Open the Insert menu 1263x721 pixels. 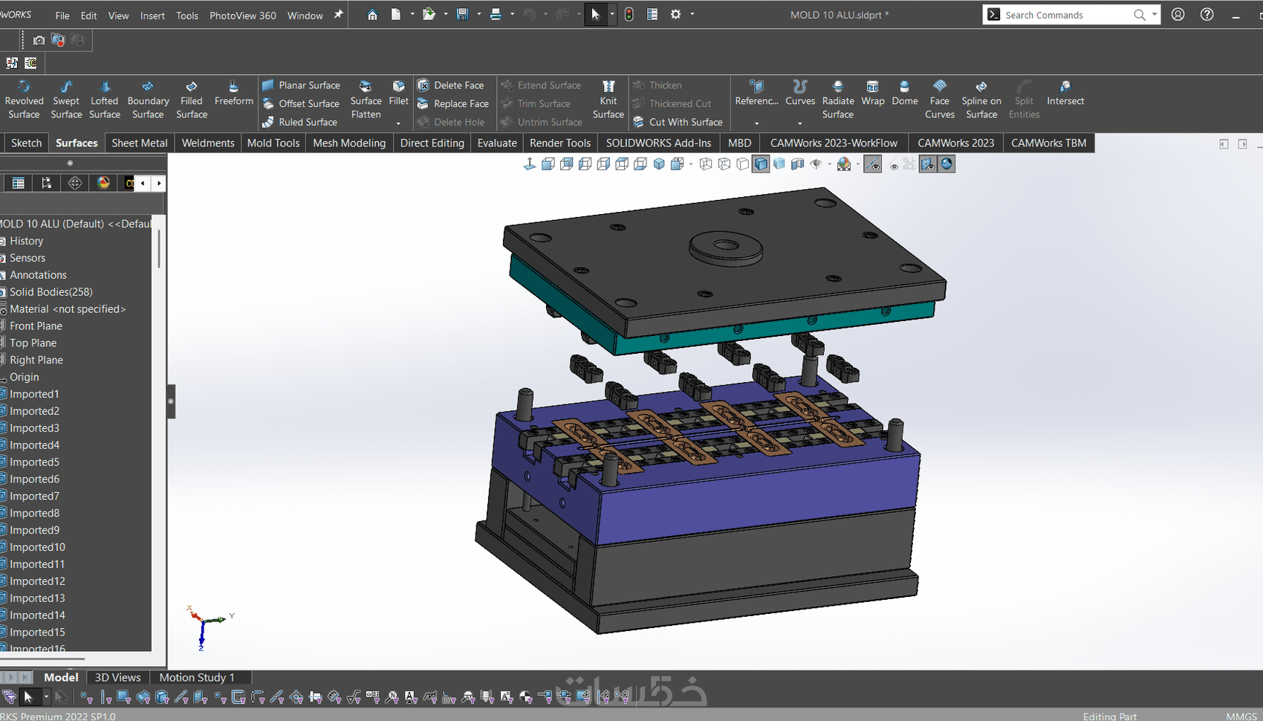coord(152,16)
